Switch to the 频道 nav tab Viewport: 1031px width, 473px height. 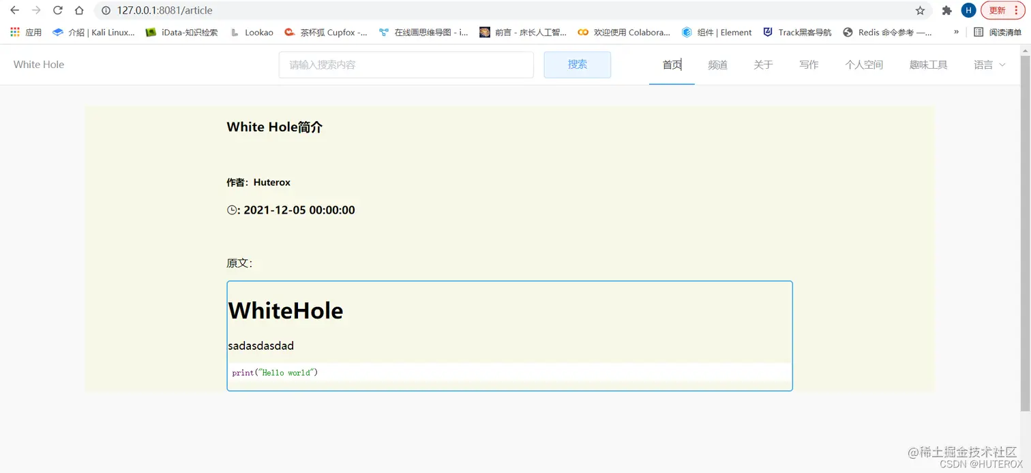point(717,65)
